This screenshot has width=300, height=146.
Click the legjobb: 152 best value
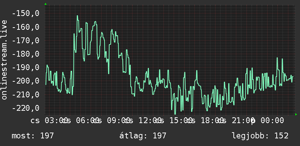coord(260,136)
